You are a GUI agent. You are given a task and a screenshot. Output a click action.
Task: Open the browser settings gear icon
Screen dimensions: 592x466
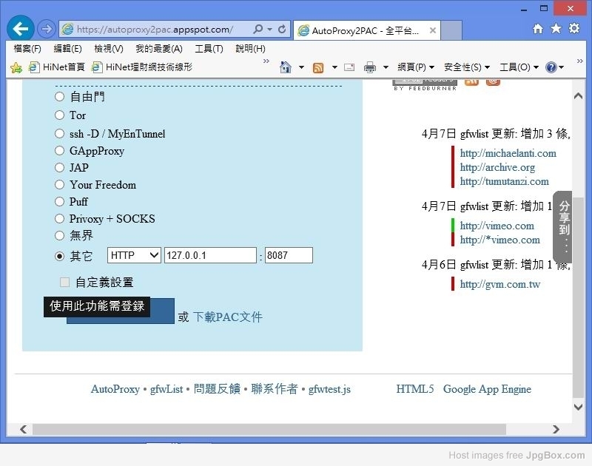[x=574, y=29]
